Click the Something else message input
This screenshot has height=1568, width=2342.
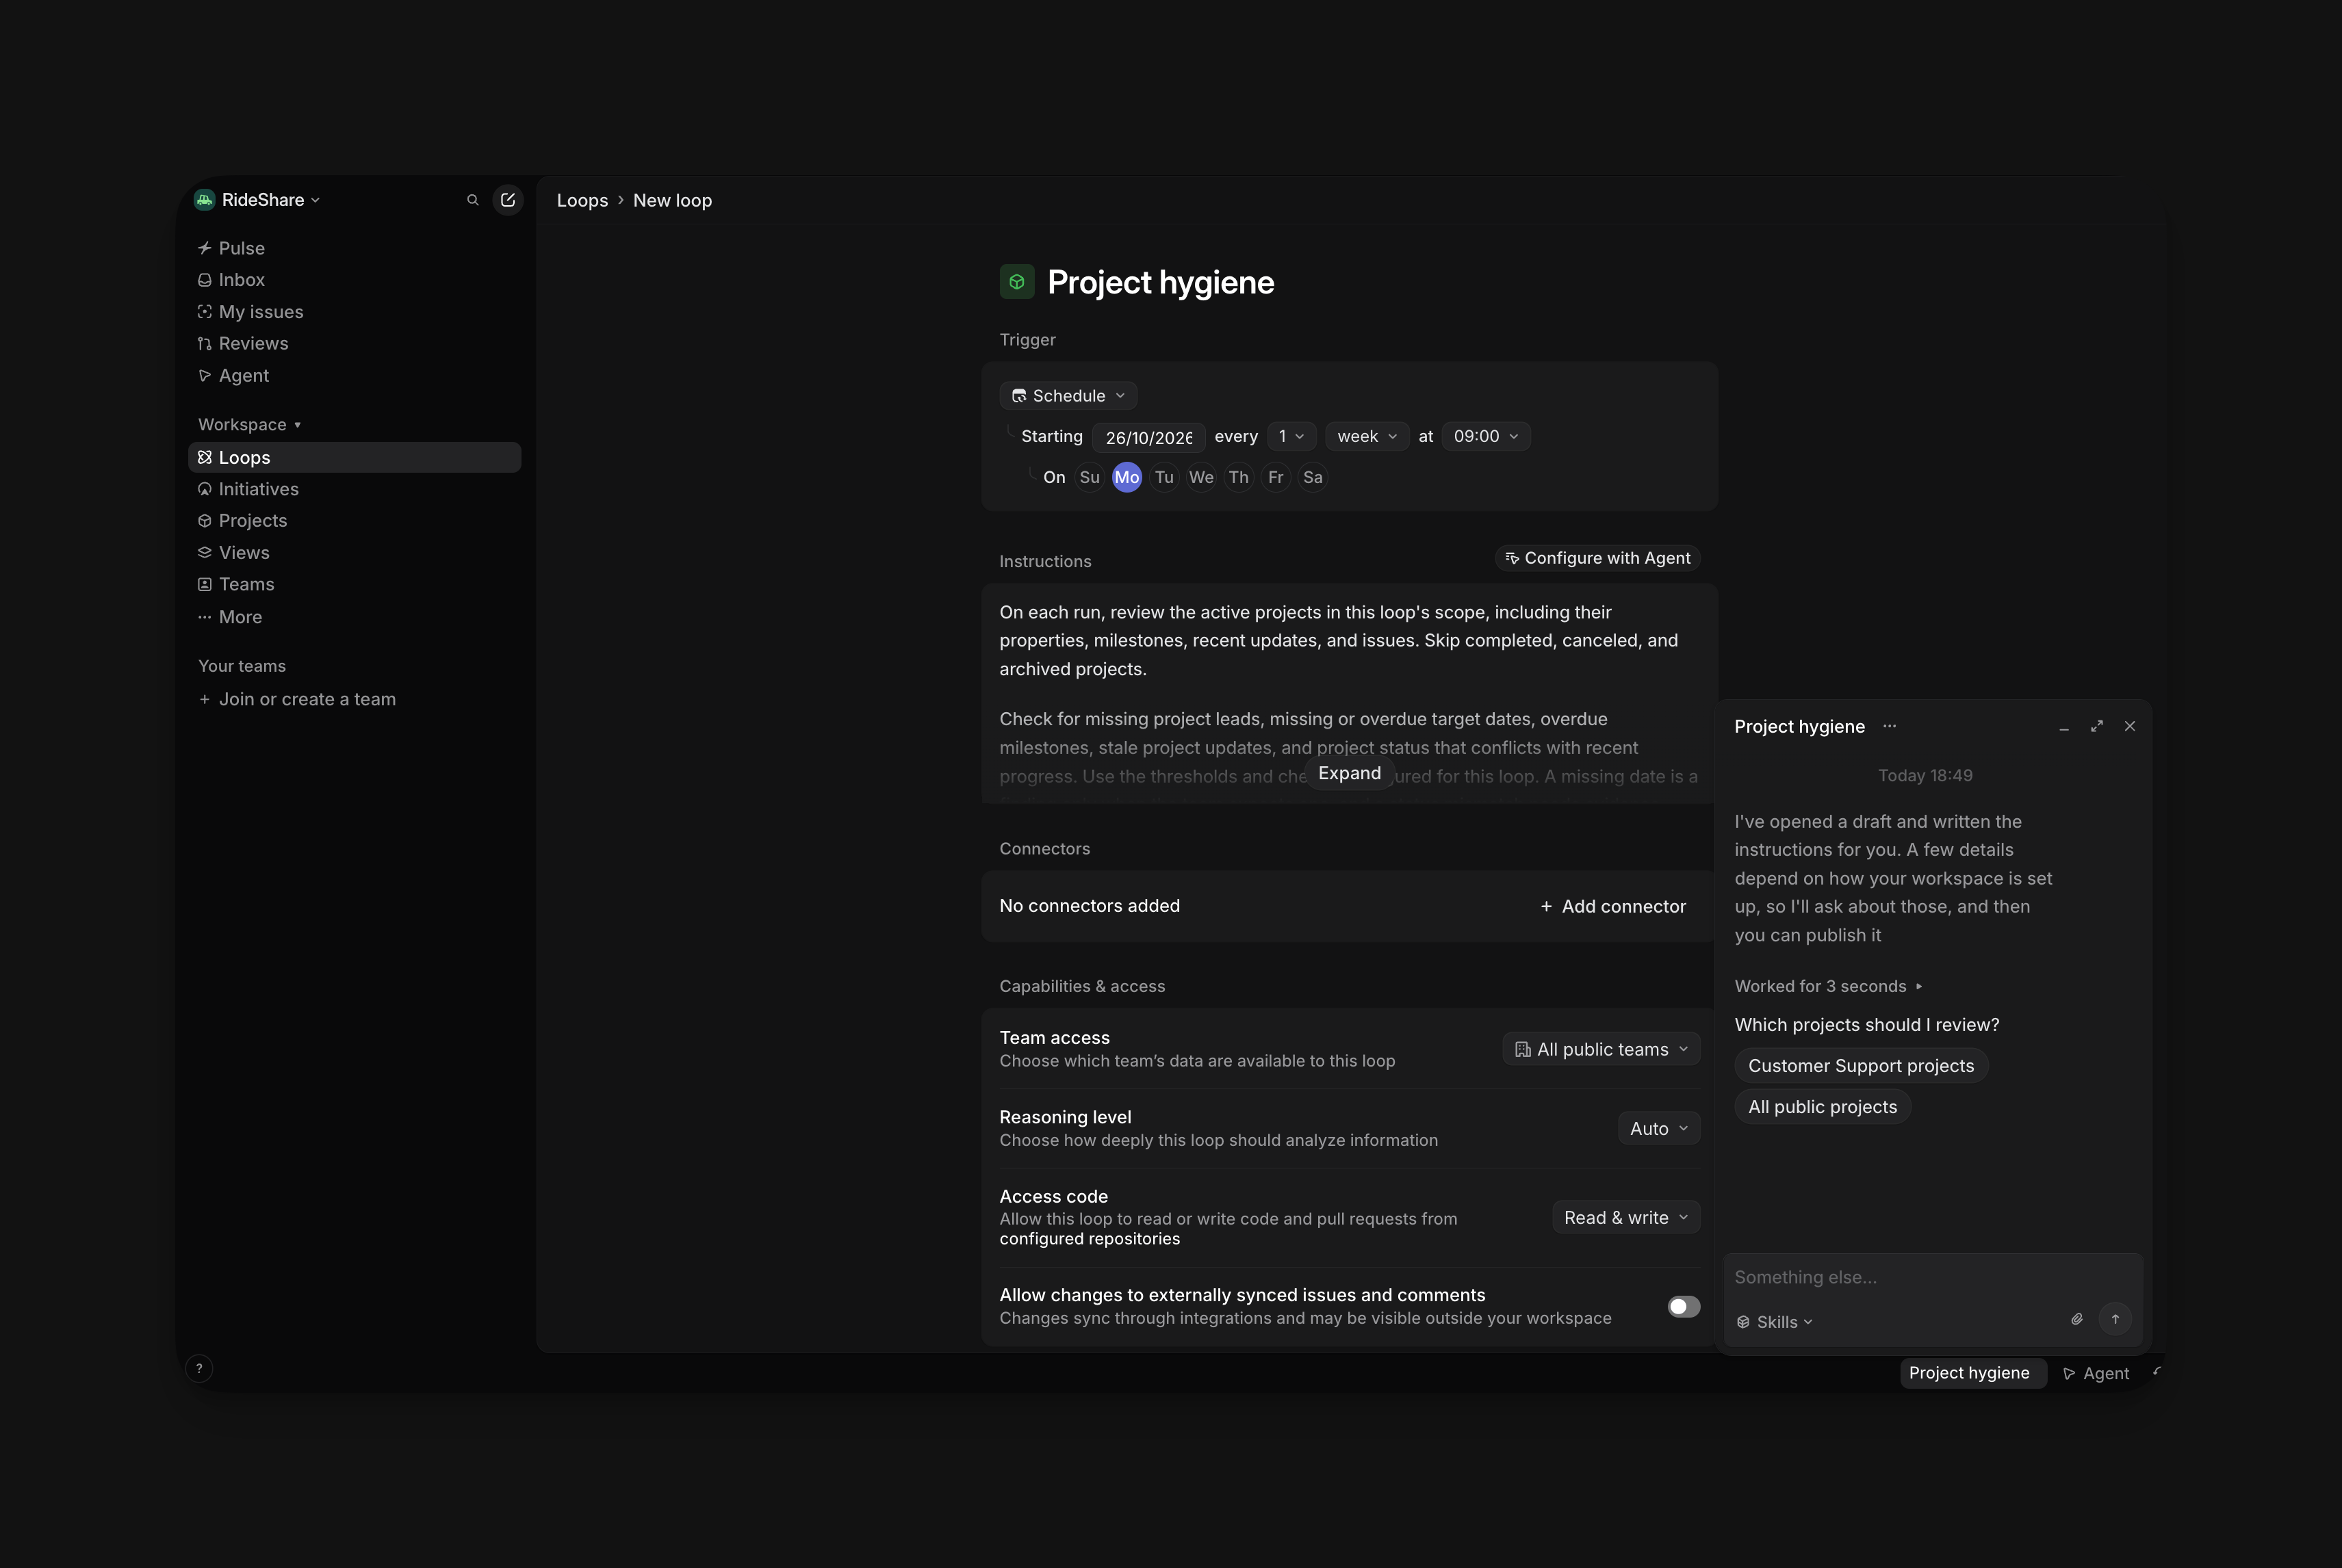(x=1932, y=1277)
